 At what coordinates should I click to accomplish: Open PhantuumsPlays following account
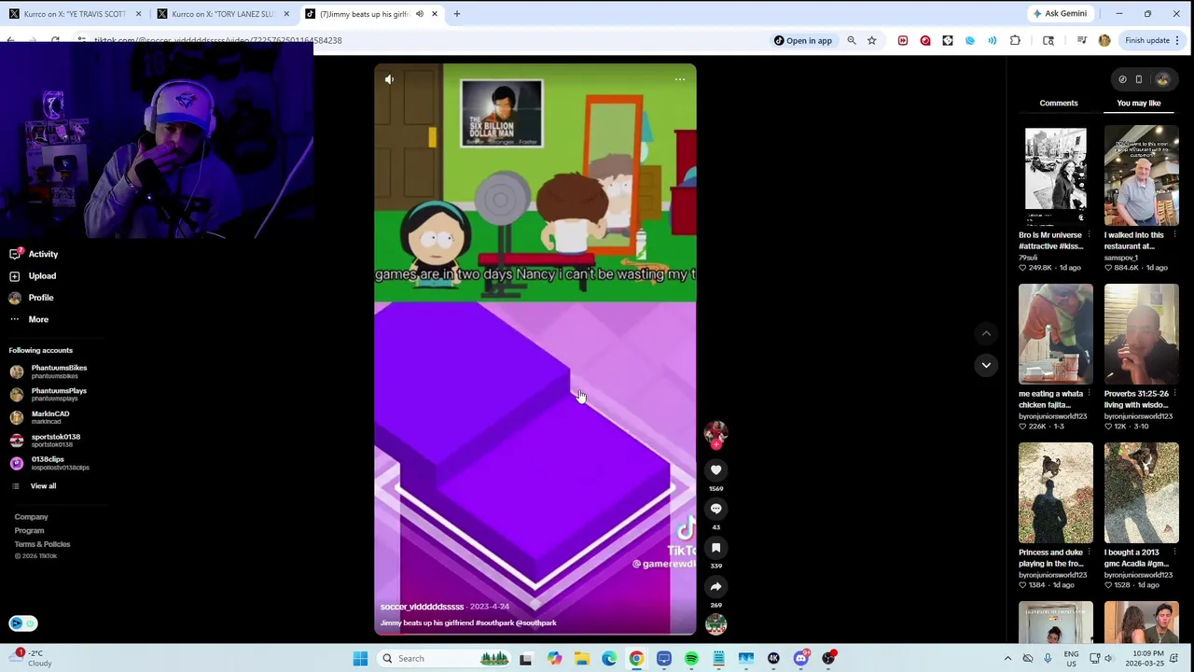tap(49, 395)
